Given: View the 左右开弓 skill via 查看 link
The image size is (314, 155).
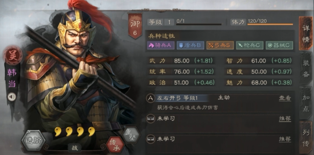Looking at the screenshot, I should click(x=285, y=98).
